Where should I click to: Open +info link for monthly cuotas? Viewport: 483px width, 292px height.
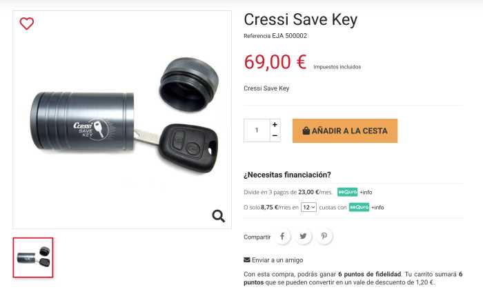coord(377,208)
